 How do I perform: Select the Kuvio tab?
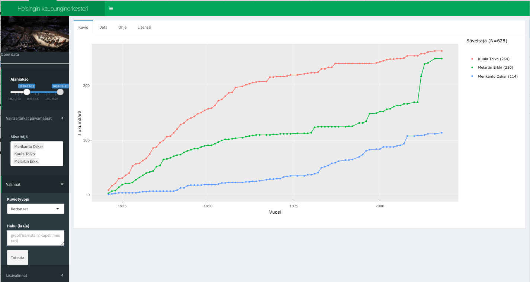(83, 27)
